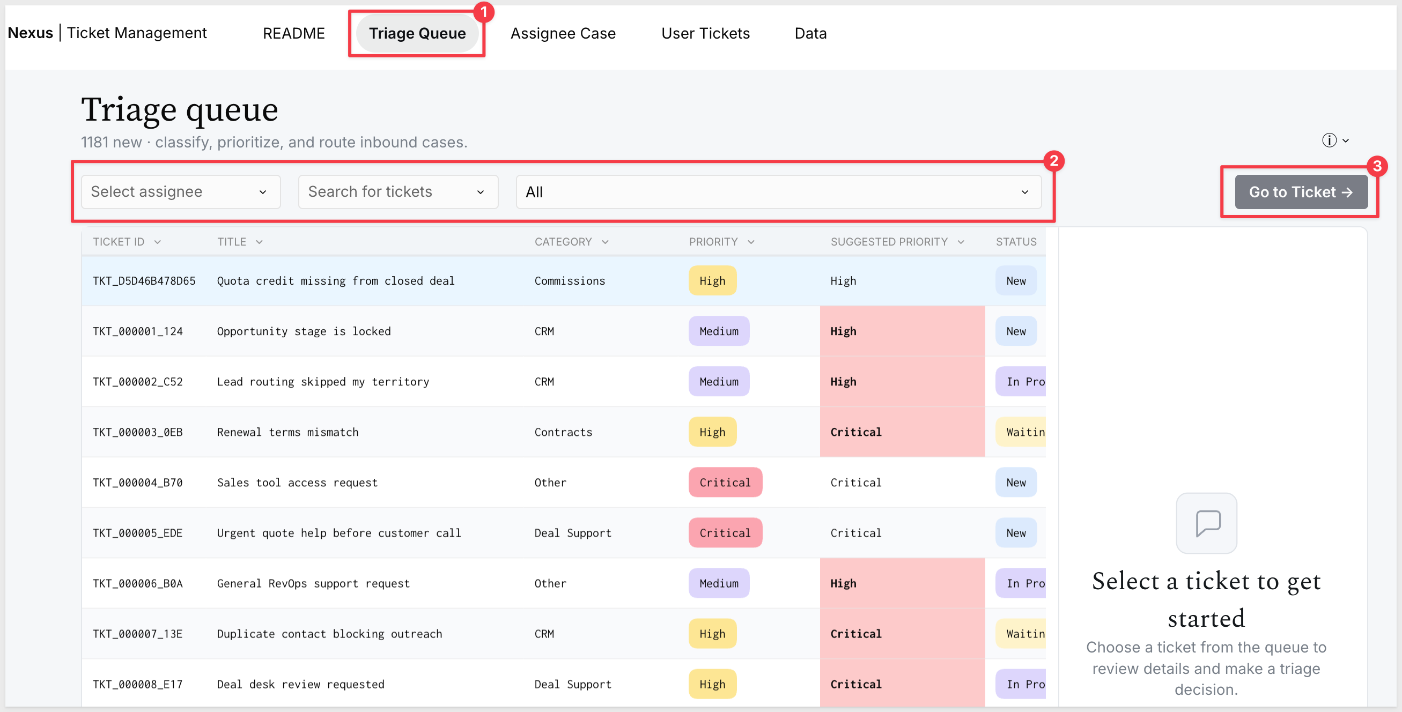Click the Nexus Ticket Management title
1402x712 pixels.
[x=107, y=33]
